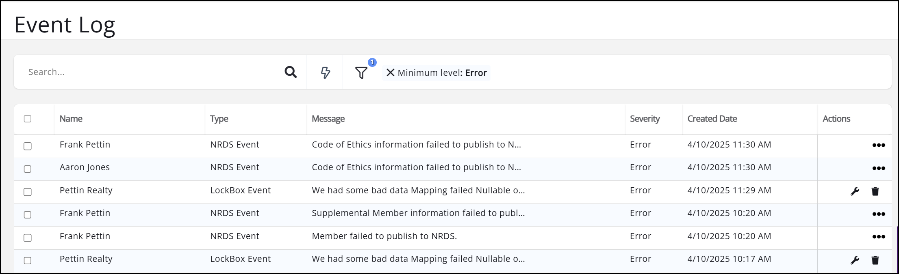Toggle the select-all checkbox in table header
899x274 pixels.
(28, 119)
